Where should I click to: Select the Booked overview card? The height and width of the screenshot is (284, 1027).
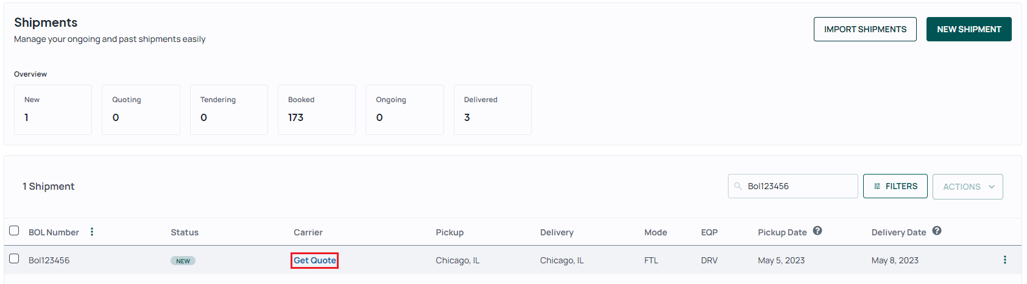tap(317, 109)
